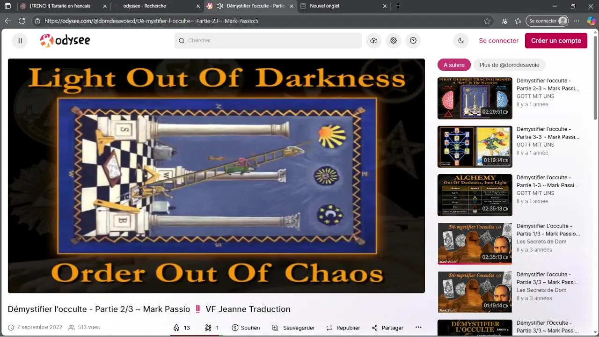The height and width of the screenshot is (337, 599).
Task: Click the Soutien button
Action: [x=246, y=328]
